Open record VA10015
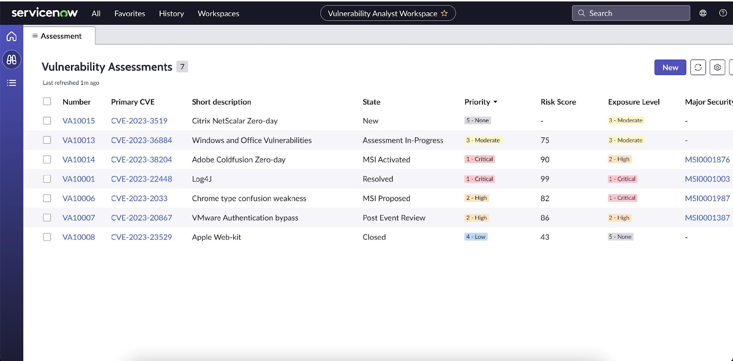The width and height of the screenshot is (733, 361). (79, 121)
